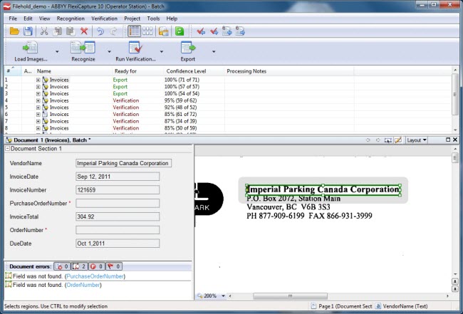
Task: Click the pencil edit icon beside Layout
Action: pos(398,140)
